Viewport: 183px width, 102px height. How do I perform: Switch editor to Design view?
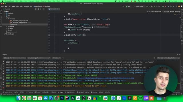click(178, 12)
